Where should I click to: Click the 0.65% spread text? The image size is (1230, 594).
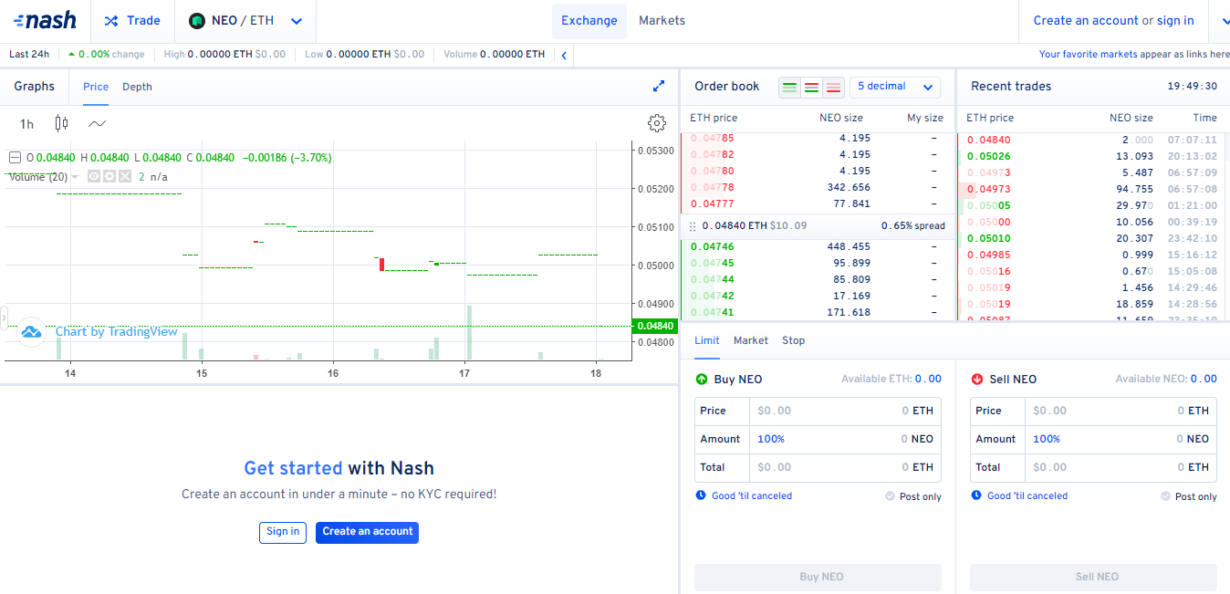pyautogui.click(x=912, y=226)
